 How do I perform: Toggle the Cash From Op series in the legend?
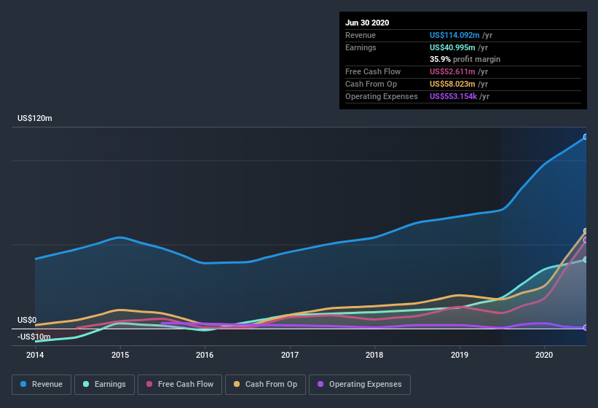(265, 385)
